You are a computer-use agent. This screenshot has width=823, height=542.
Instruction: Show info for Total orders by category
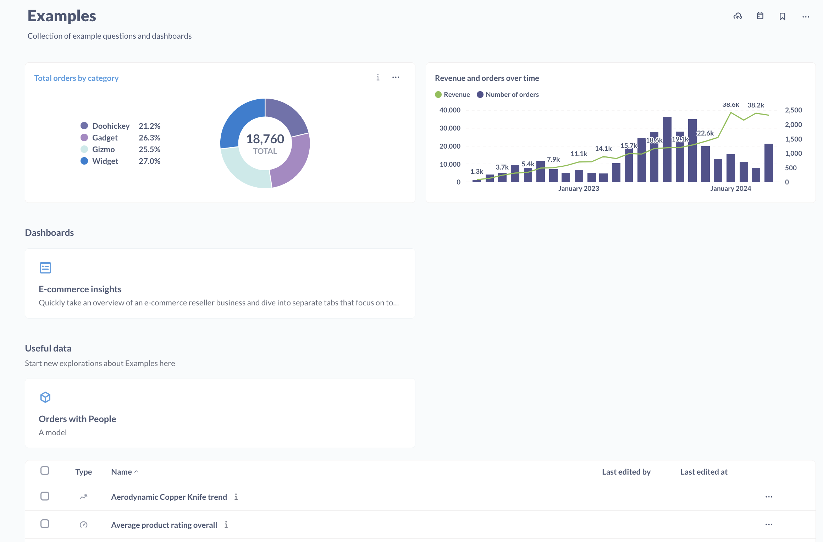click(378, 77)
